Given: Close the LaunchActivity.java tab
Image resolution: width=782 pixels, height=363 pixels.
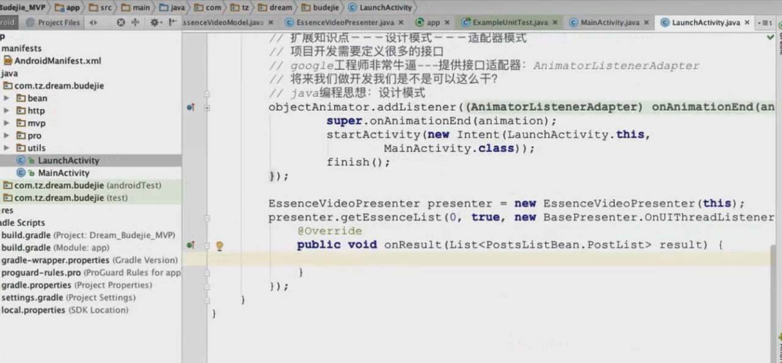Looking at the screenshot, I should (747, 23).
